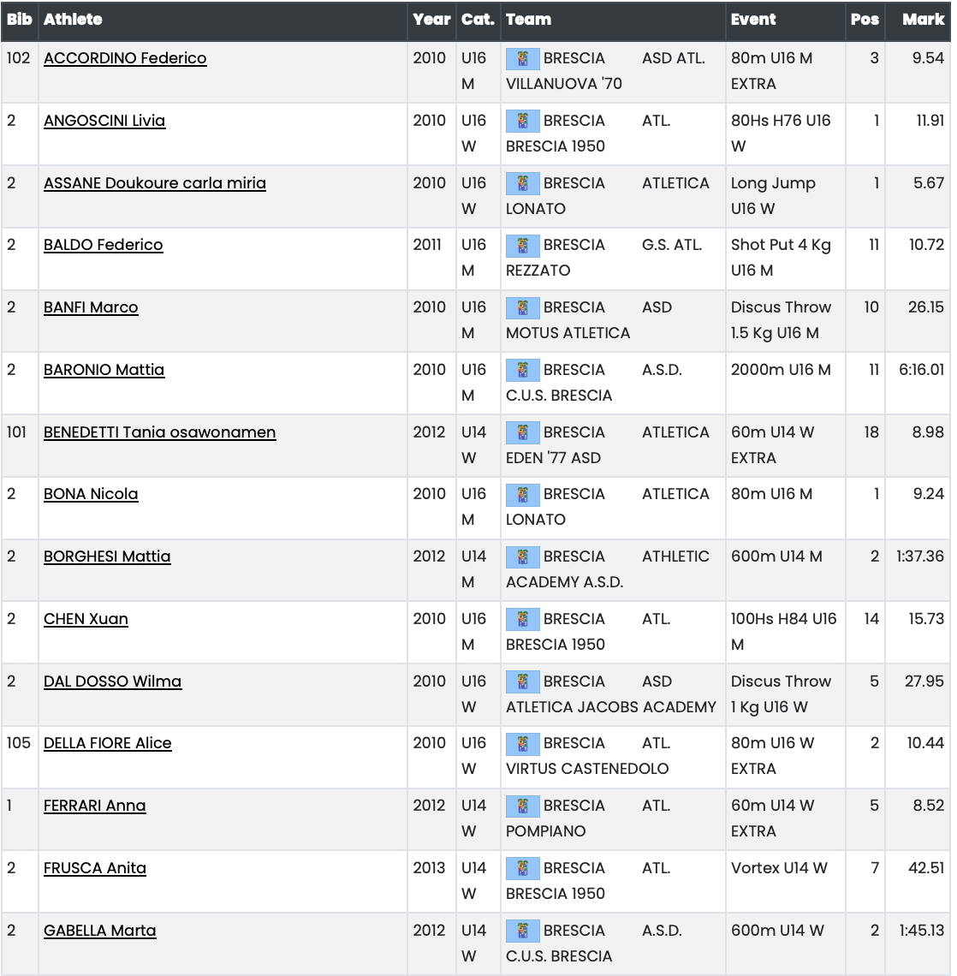Image resolution: width=957 pixels, height=976 pixels.
Task: Select mark value 1:37.36
Action: (920, 556)
